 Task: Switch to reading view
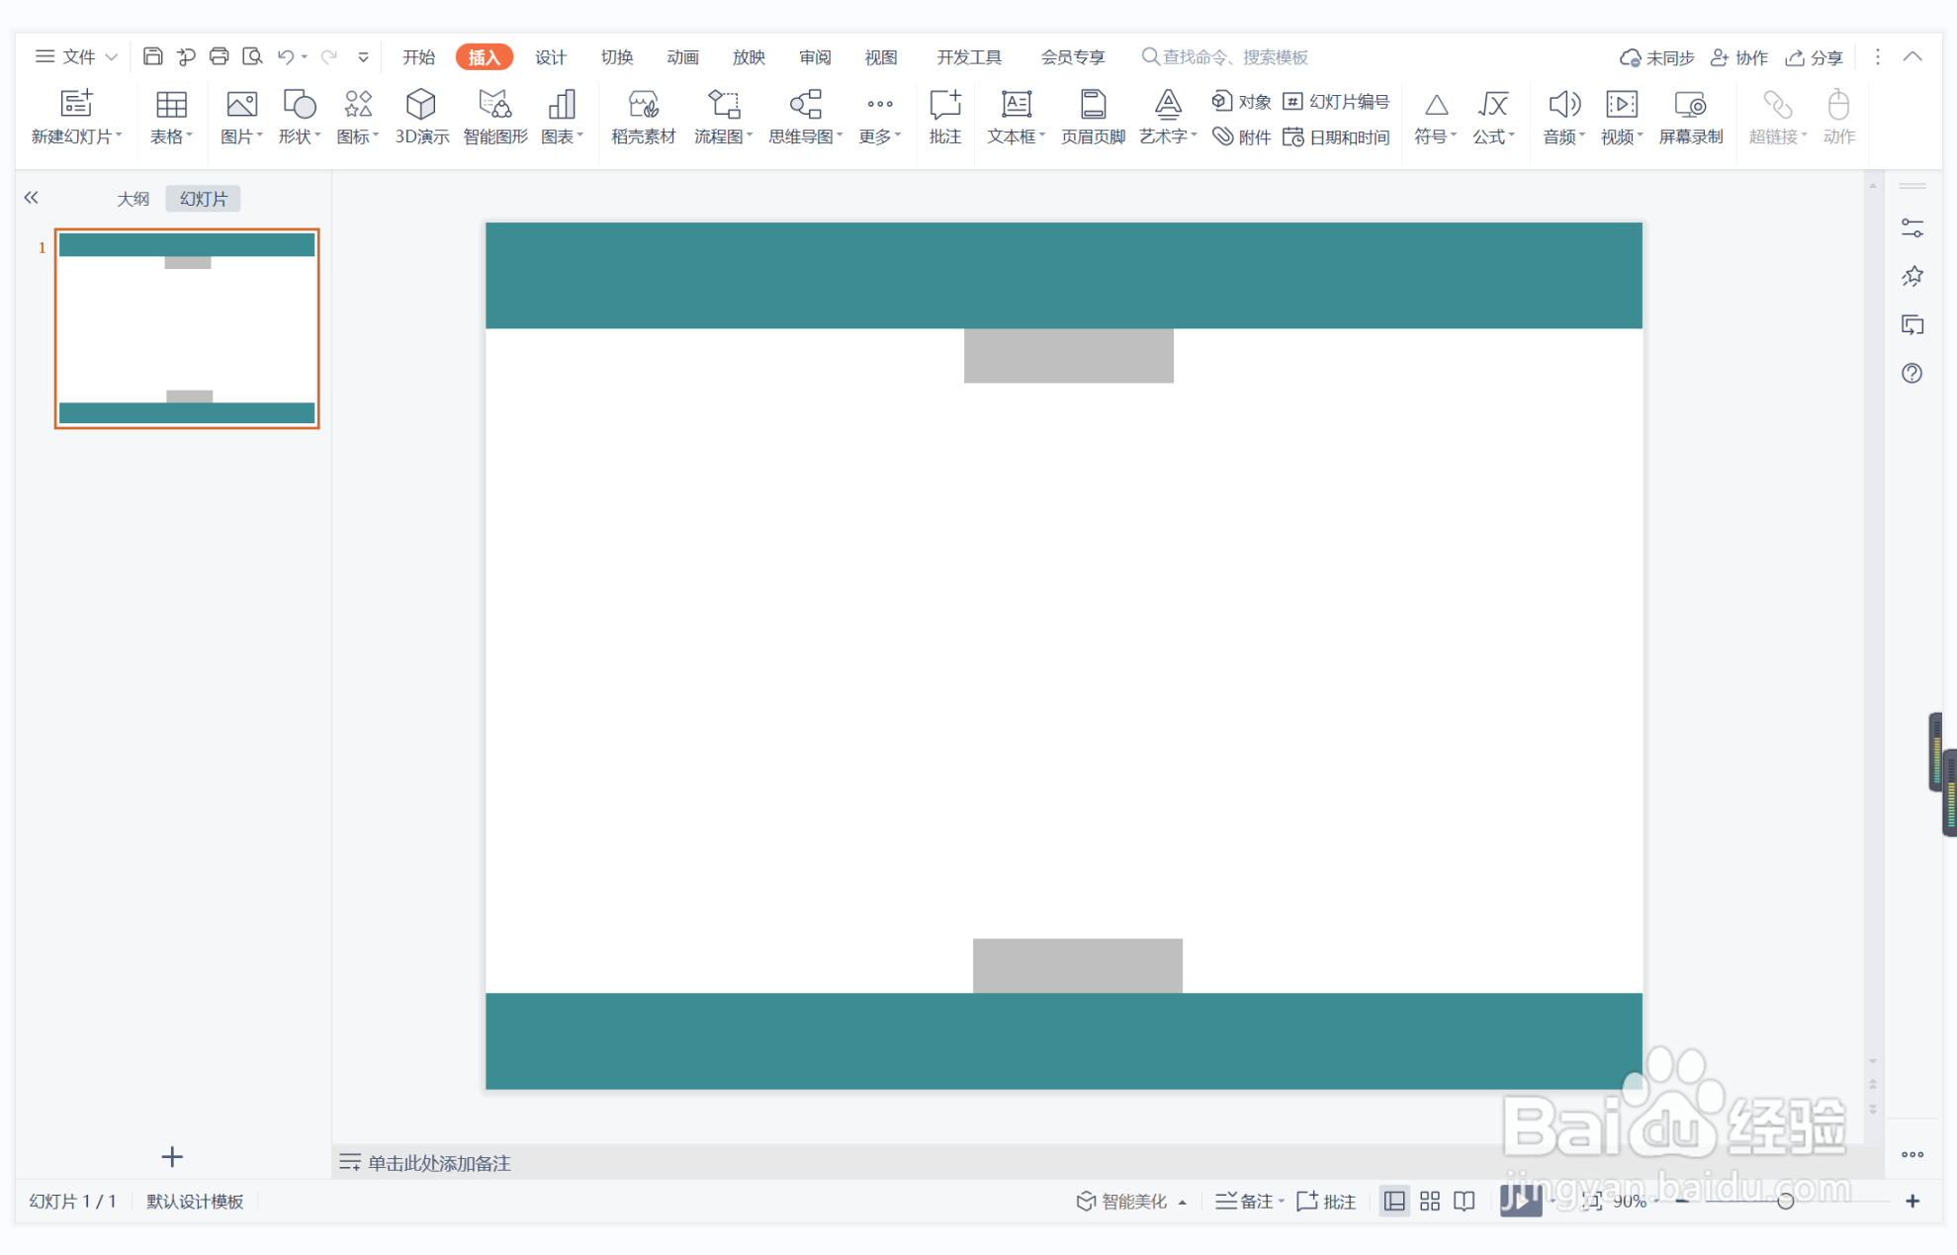click(x=1465, y=1201)
